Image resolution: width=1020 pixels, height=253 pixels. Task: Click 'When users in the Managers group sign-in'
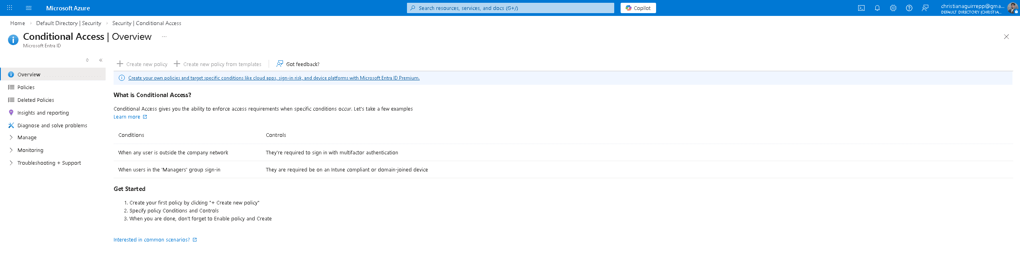[169, 170]
